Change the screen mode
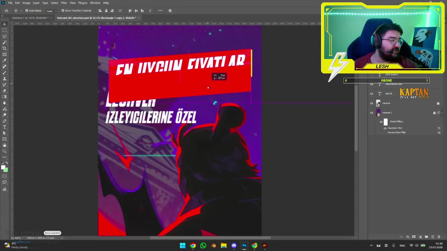447x251 pixels. pyautogui.click(x=5, y=182)
